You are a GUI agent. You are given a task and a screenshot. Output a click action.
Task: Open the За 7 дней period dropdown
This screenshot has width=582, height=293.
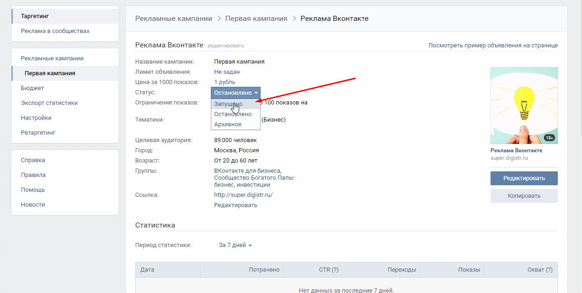point(235,245)
